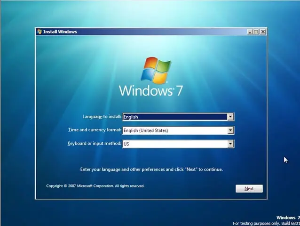Image resolution: width=300 pixels, height=226 pixels.
Task: Expand the Time and currency format dropdown arrow
Action: coord(230,130)
